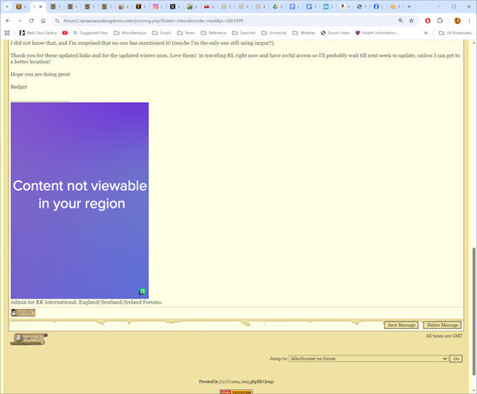Viewport: 477px width, 394px height.
Task: Switch to the X (Twitter) tab
Action: 173,7
